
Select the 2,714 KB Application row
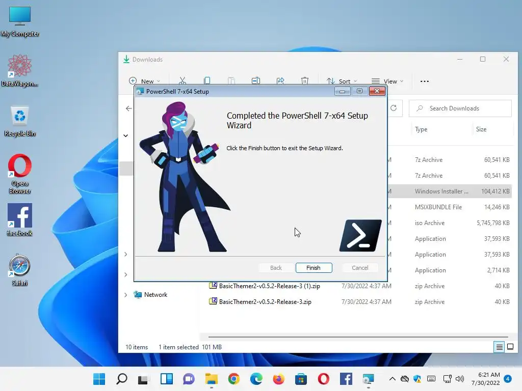coord(450,270)
